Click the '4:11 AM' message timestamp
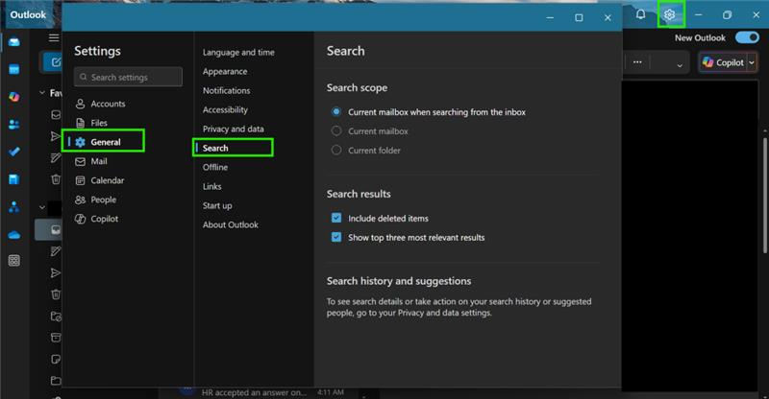Viewport: 769px width, 399px height. (x=330, y=392)
